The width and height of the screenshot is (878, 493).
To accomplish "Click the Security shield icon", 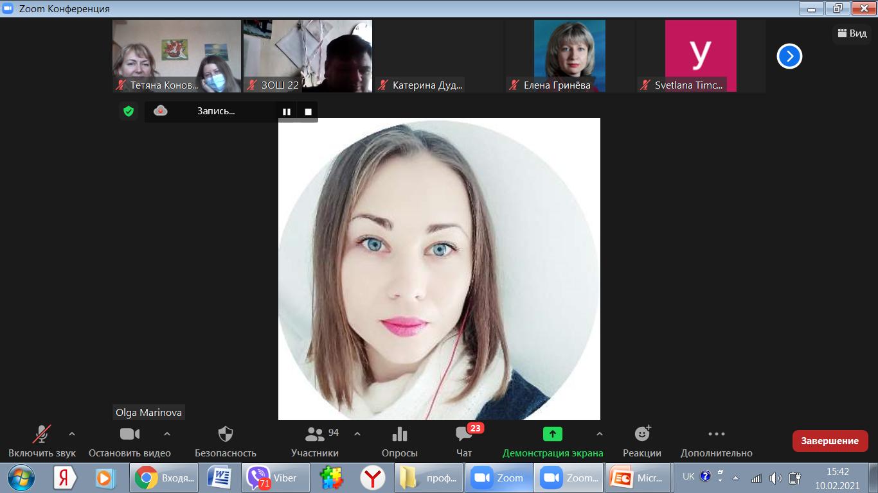I will point(225,435).
